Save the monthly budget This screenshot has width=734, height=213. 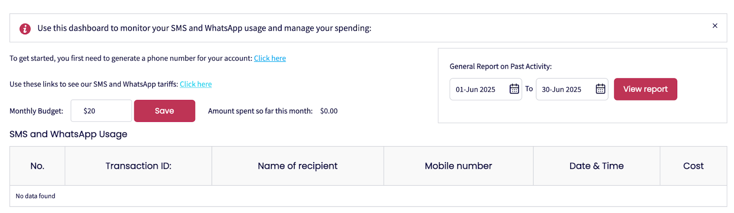[x=164, y=111]
